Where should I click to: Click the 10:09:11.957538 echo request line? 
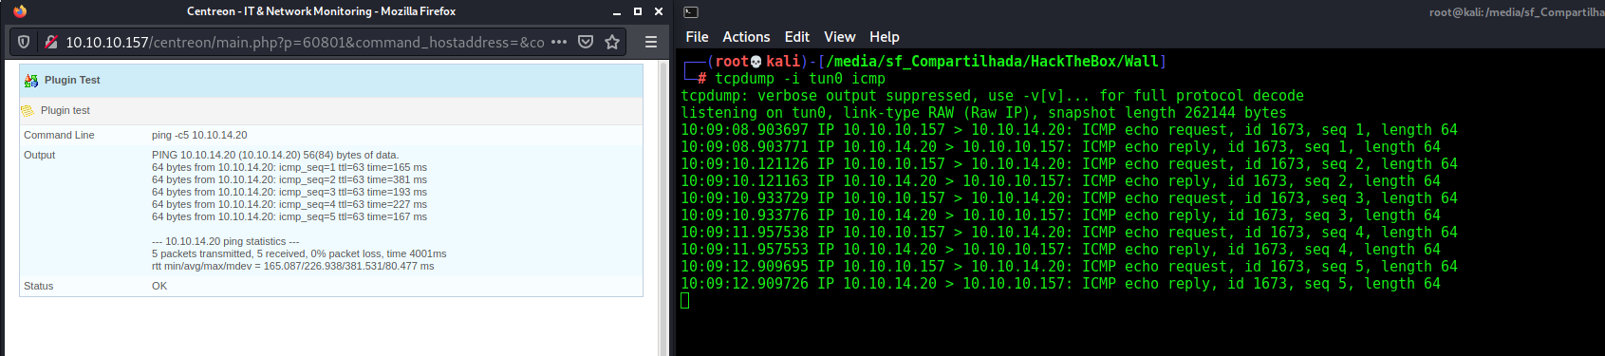1069,233
